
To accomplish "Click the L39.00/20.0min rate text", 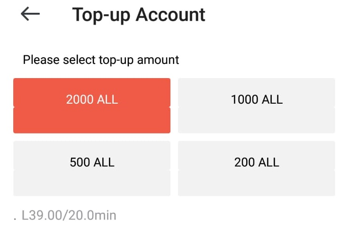I will pyautogui.click(x=69, y=216).
